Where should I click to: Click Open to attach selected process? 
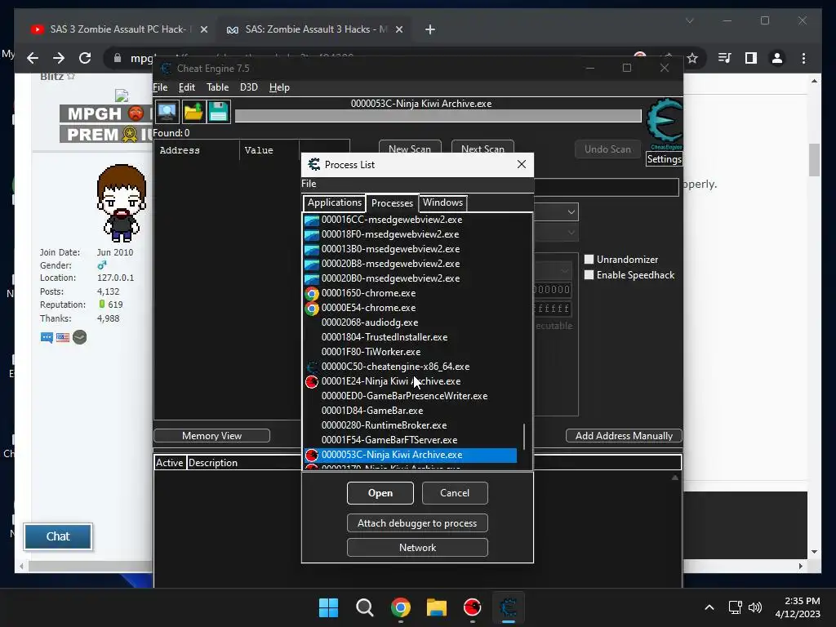click(x=380, y=493)
